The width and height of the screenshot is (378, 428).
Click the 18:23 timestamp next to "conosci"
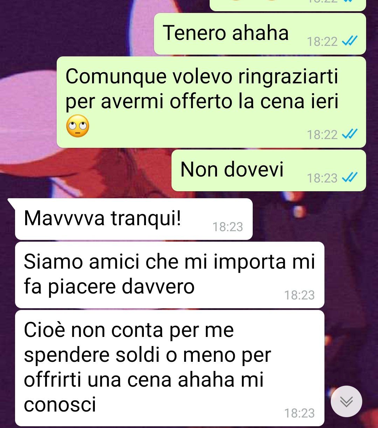point(300,413)
